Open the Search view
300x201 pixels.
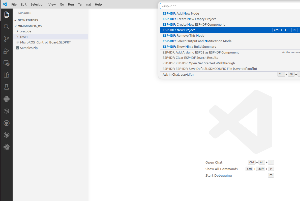[6, 27]
